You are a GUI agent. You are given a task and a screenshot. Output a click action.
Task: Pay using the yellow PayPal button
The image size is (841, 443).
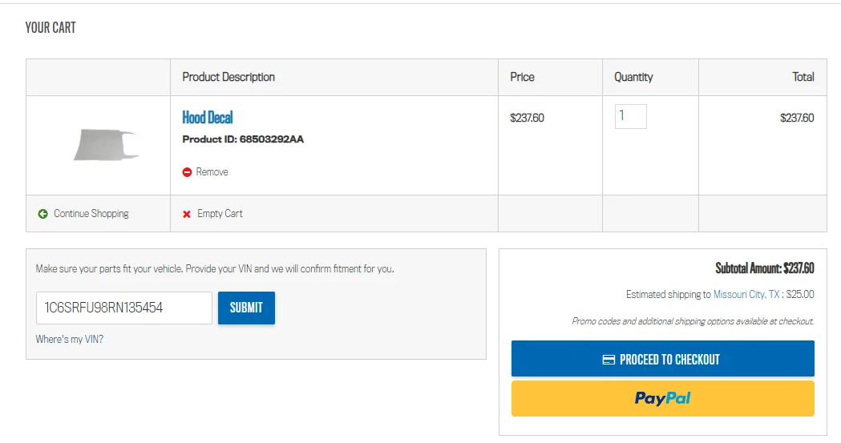click(x=662, y=398)
